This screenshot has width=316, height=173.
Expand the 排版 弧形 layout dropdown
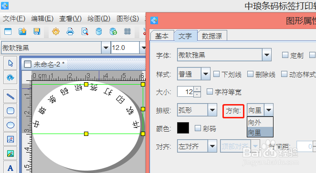(x=212, y=110)
